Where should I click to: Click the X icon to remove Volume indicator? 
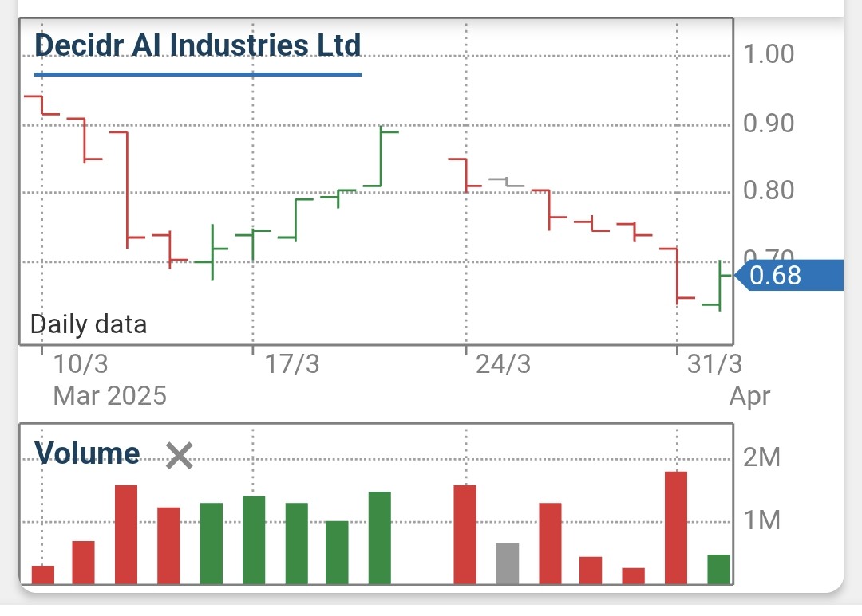pos(179,456)
